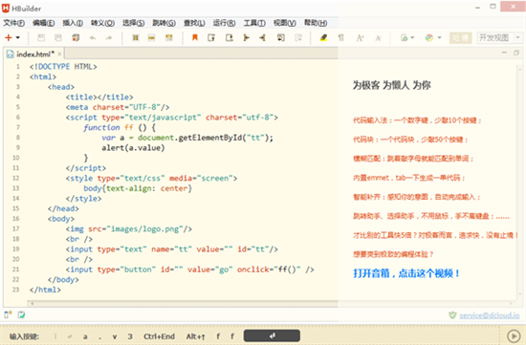Open the service@dcloud.io link
The height and width of the screenshot is (345, 526).
[489, 315]
